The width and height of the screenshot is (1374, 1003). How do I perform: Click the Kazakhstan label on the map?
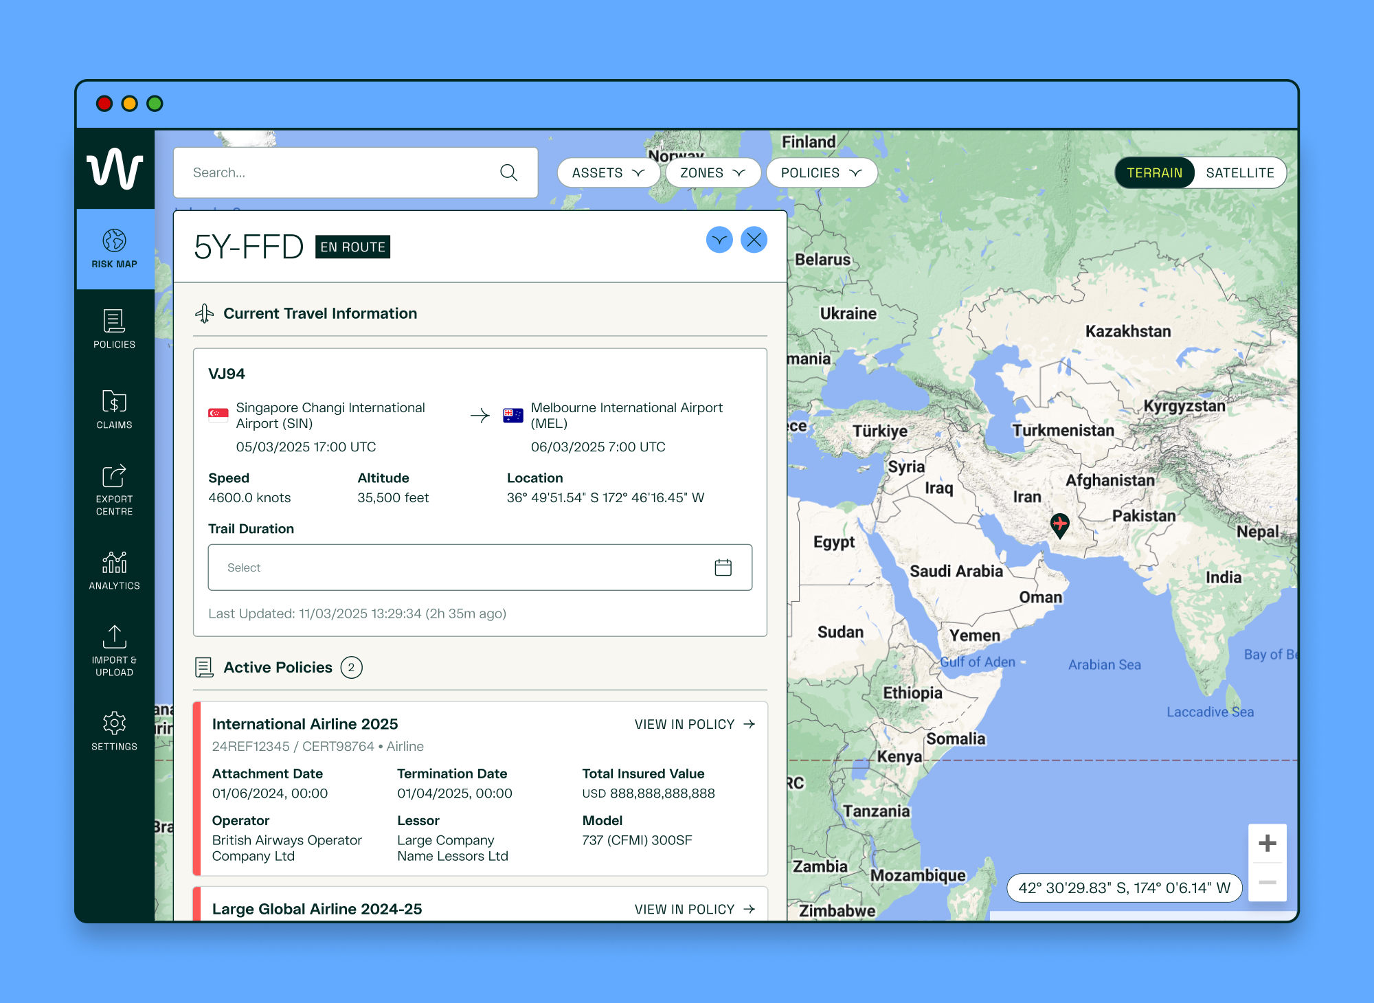pos(1128,331)
